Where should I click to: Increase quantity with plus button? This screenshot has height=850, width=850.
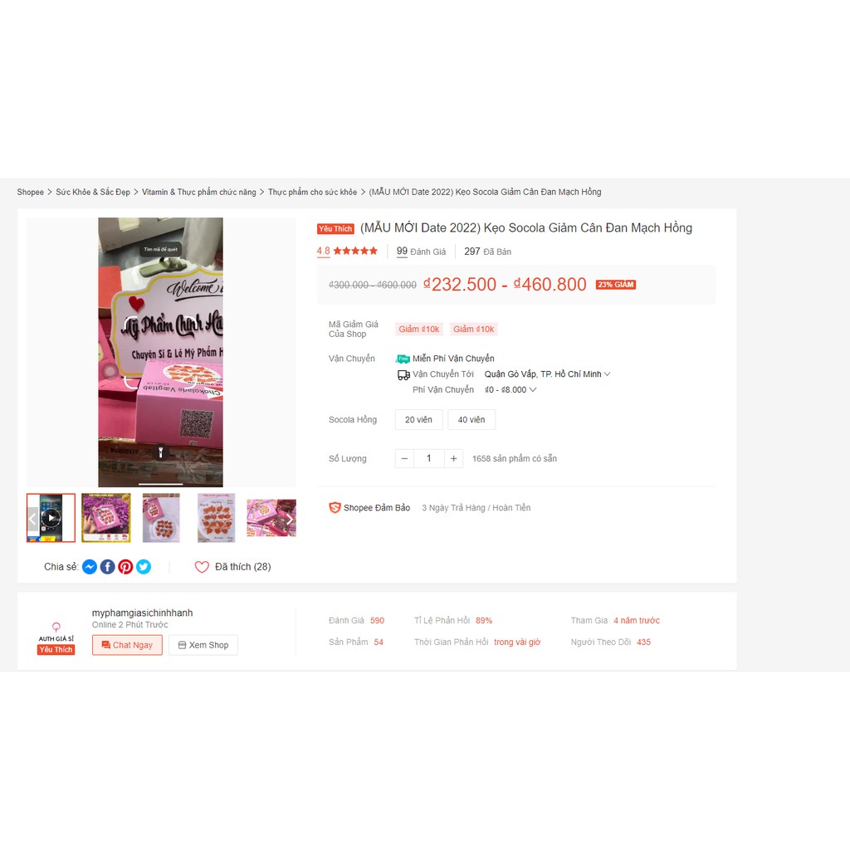click(x=453, y=458)
